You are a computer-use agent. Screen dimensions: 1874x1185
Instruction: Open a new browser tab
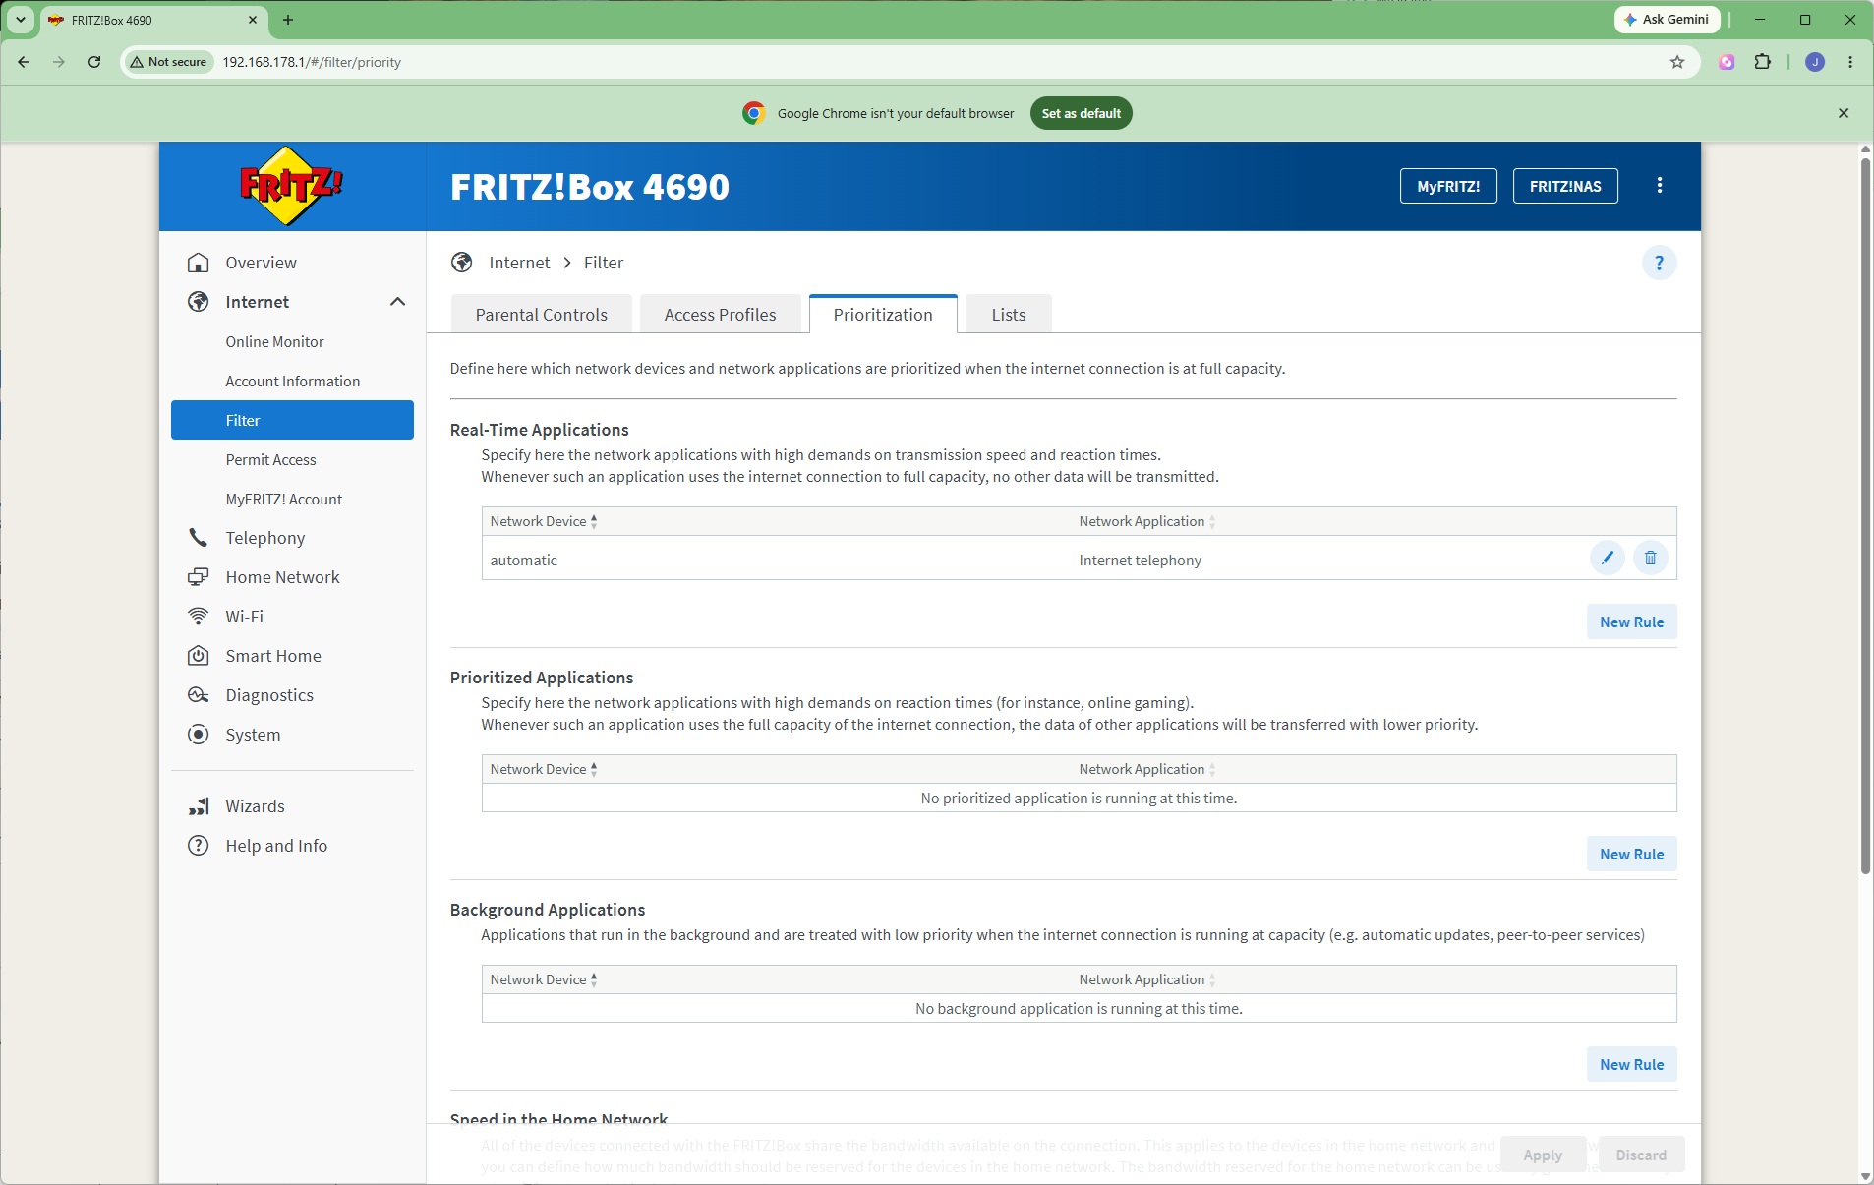tap(288, 20)
